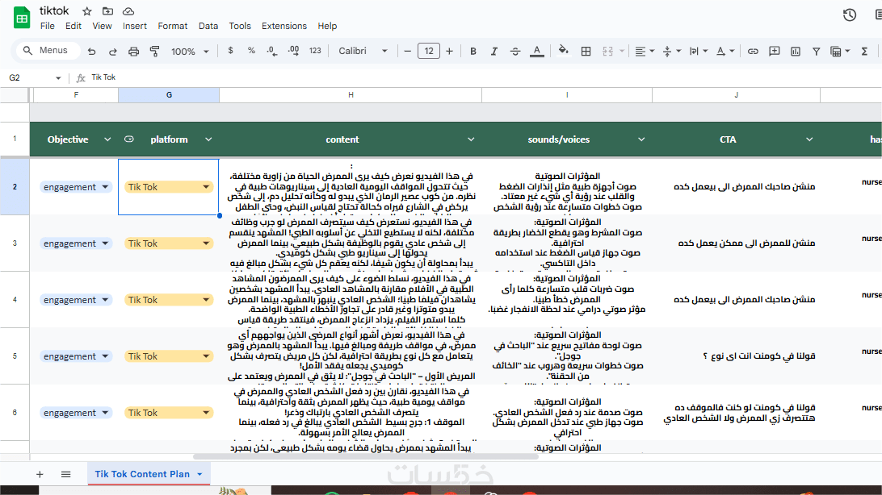Image resolution: width=882 pixels, height=495 pixels.
Task: Select Tik Tok Content Plan sheet tab
Action: tap(142, 474)
